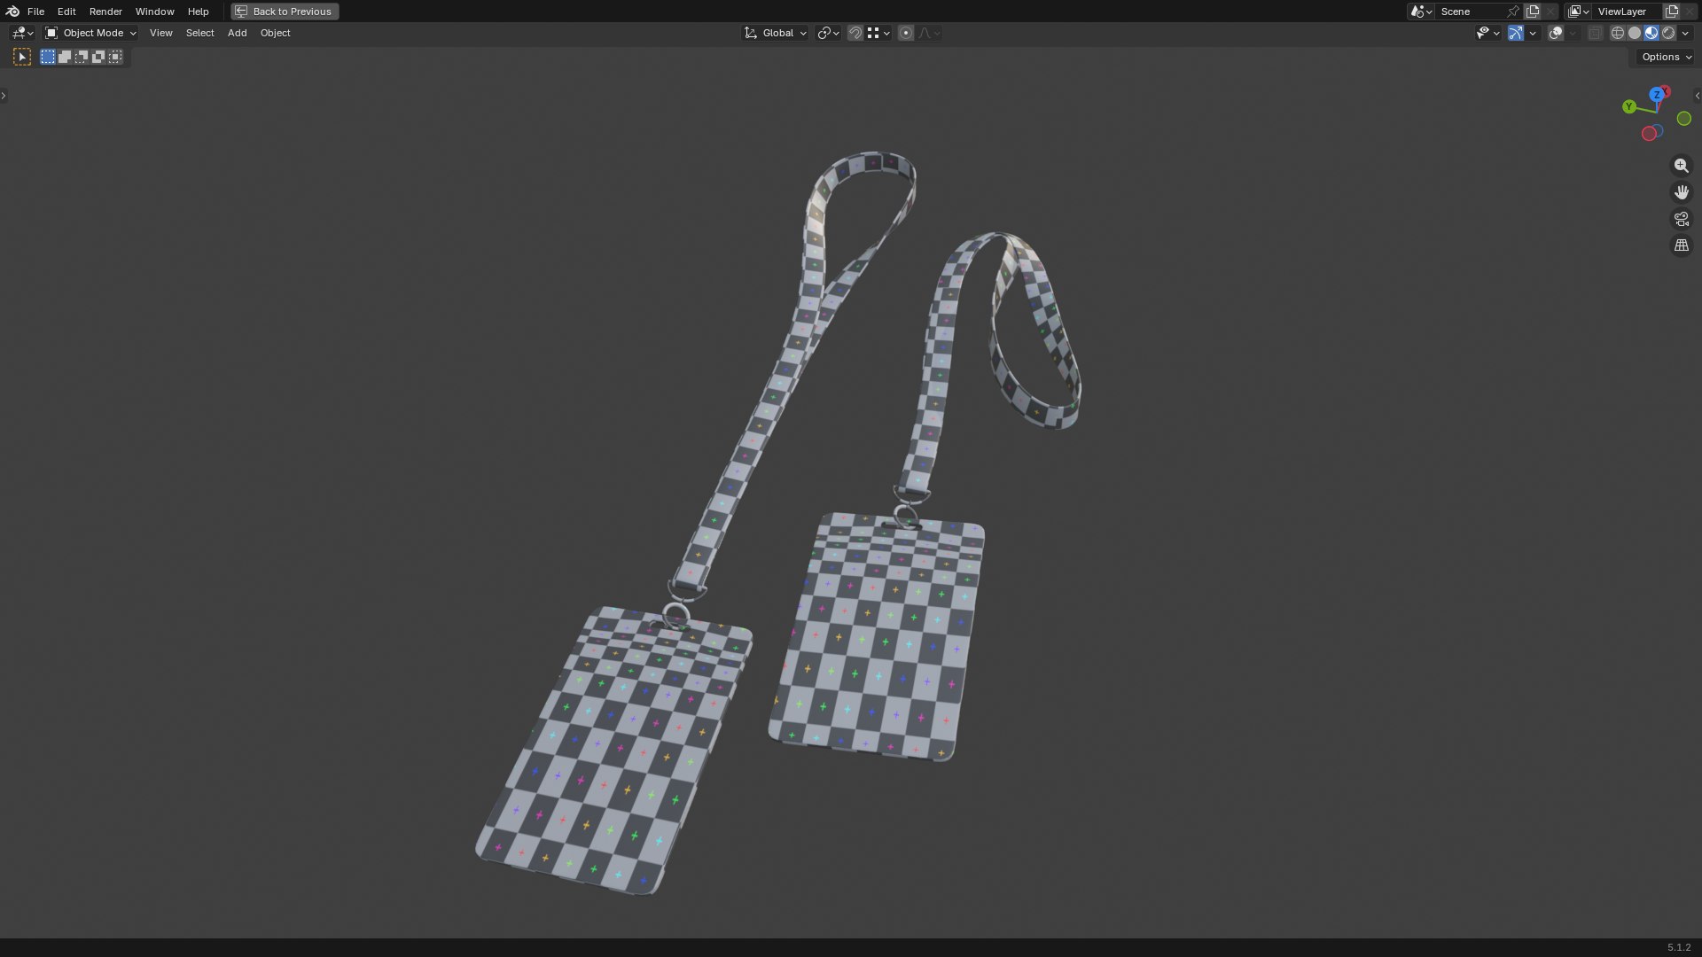Screen dimensions: 1702x957
Task: Choose 'Subtract existing selection' mode icon
Action: [82, 57]
